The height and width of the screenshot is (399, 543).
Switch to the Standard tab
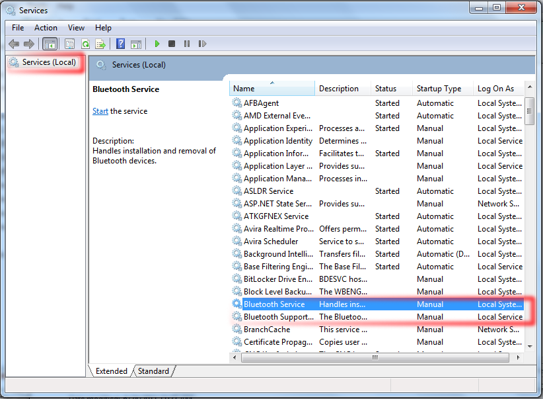pos(153,371)
